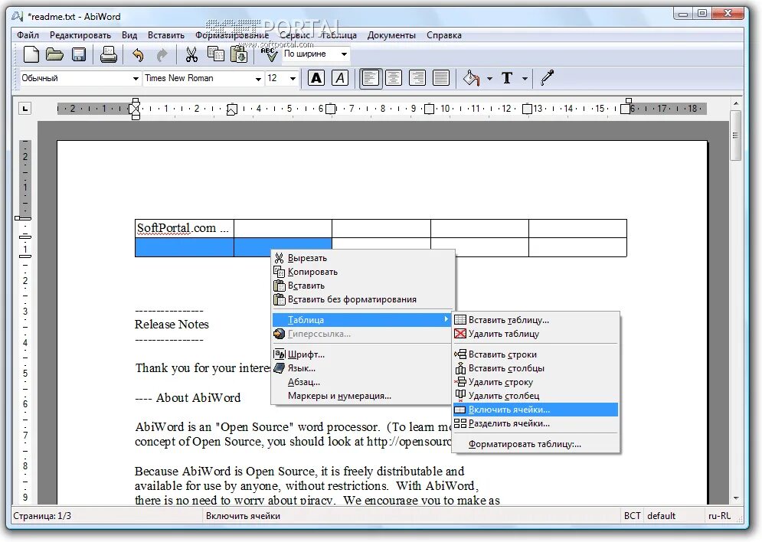Expand the Times New Roman font dropdown

[258, 78]
